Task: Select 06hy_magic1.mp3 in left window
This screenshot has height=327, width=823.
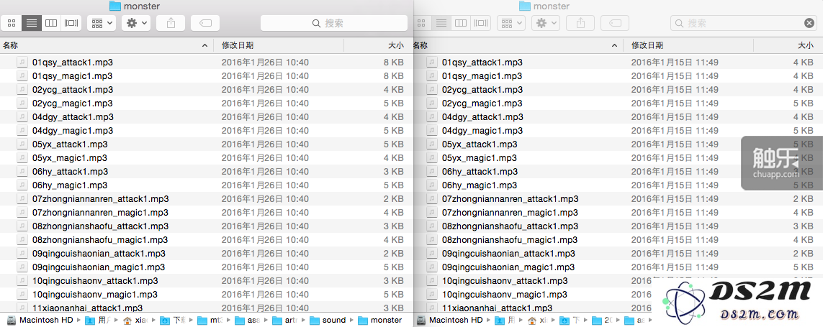Action: click(70, 185)
